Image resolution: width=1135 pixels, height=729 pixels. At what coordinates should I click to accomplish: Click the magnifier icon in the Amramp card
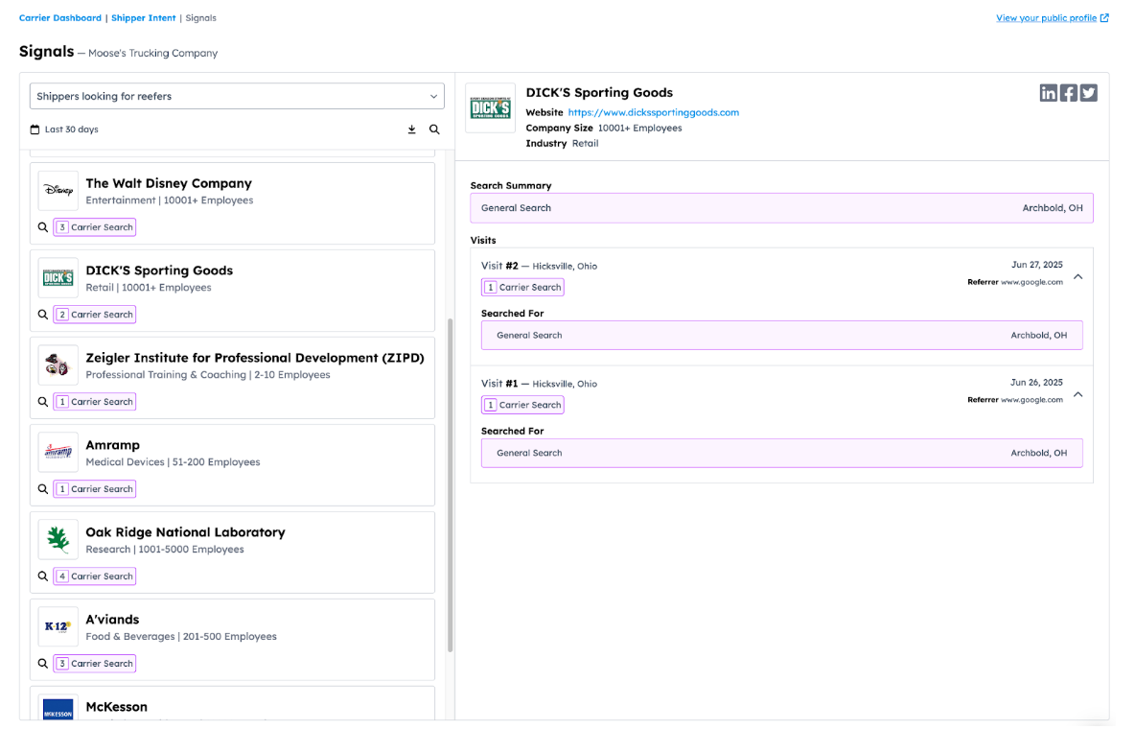[43, 489]
